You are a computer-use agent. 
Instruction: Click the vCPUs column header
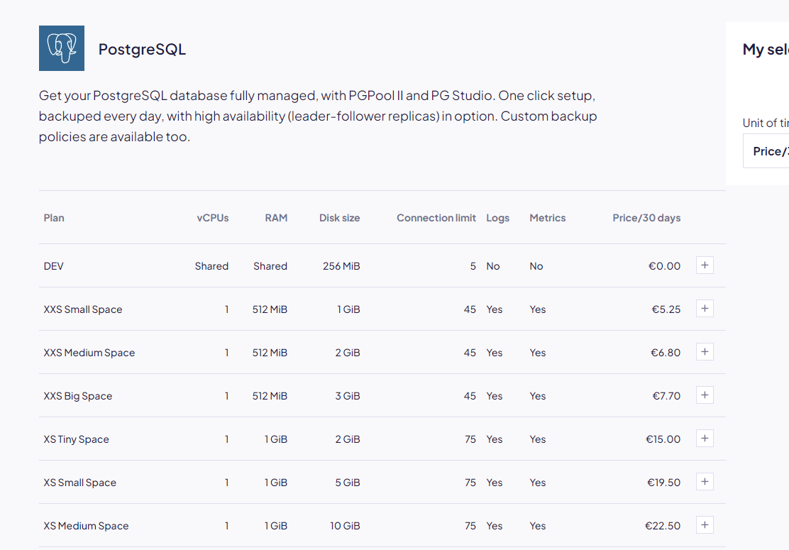point(213,218)
